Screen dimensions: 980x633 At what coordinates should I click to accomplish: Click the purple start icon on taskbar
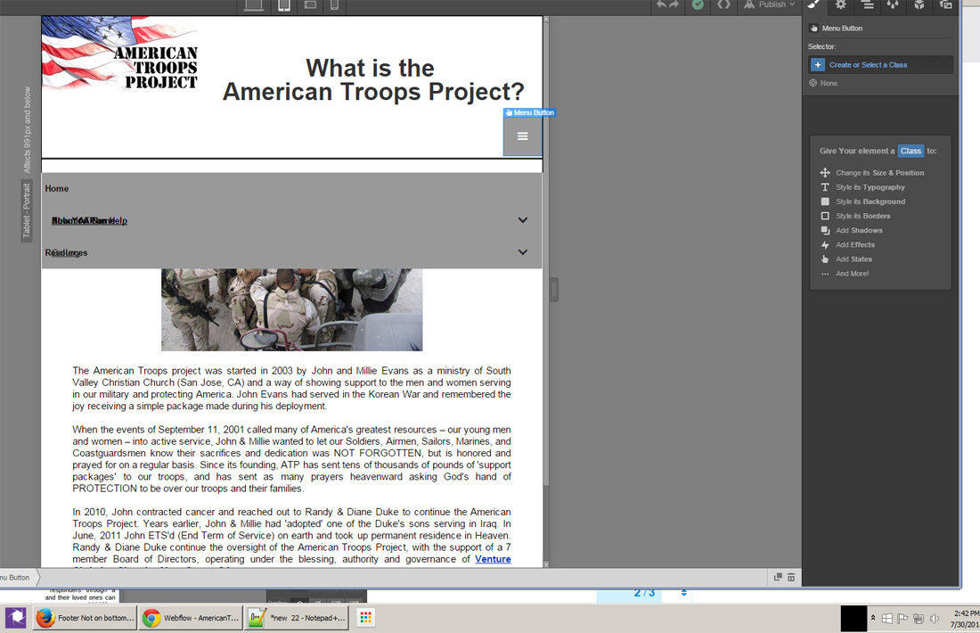click(x=16, y=618)
